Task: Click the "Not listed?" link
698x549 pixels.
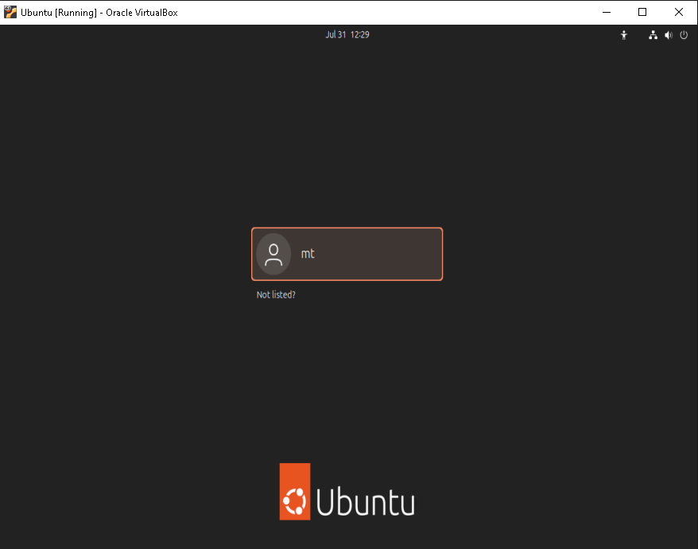Action: pyautogui.click(x=276, y=294)
